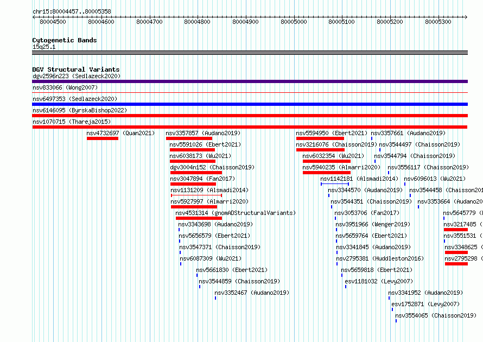Open variant nsv6146095 (ByrskaBishop2022)
The image size is (483, 342).
click(x=80, y=110)
